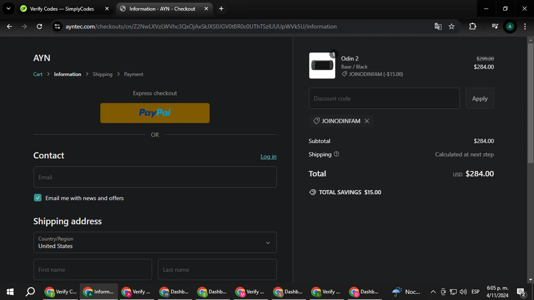534x300 pixels.
Task: Reload the checkout page
Action: point(40,26)
